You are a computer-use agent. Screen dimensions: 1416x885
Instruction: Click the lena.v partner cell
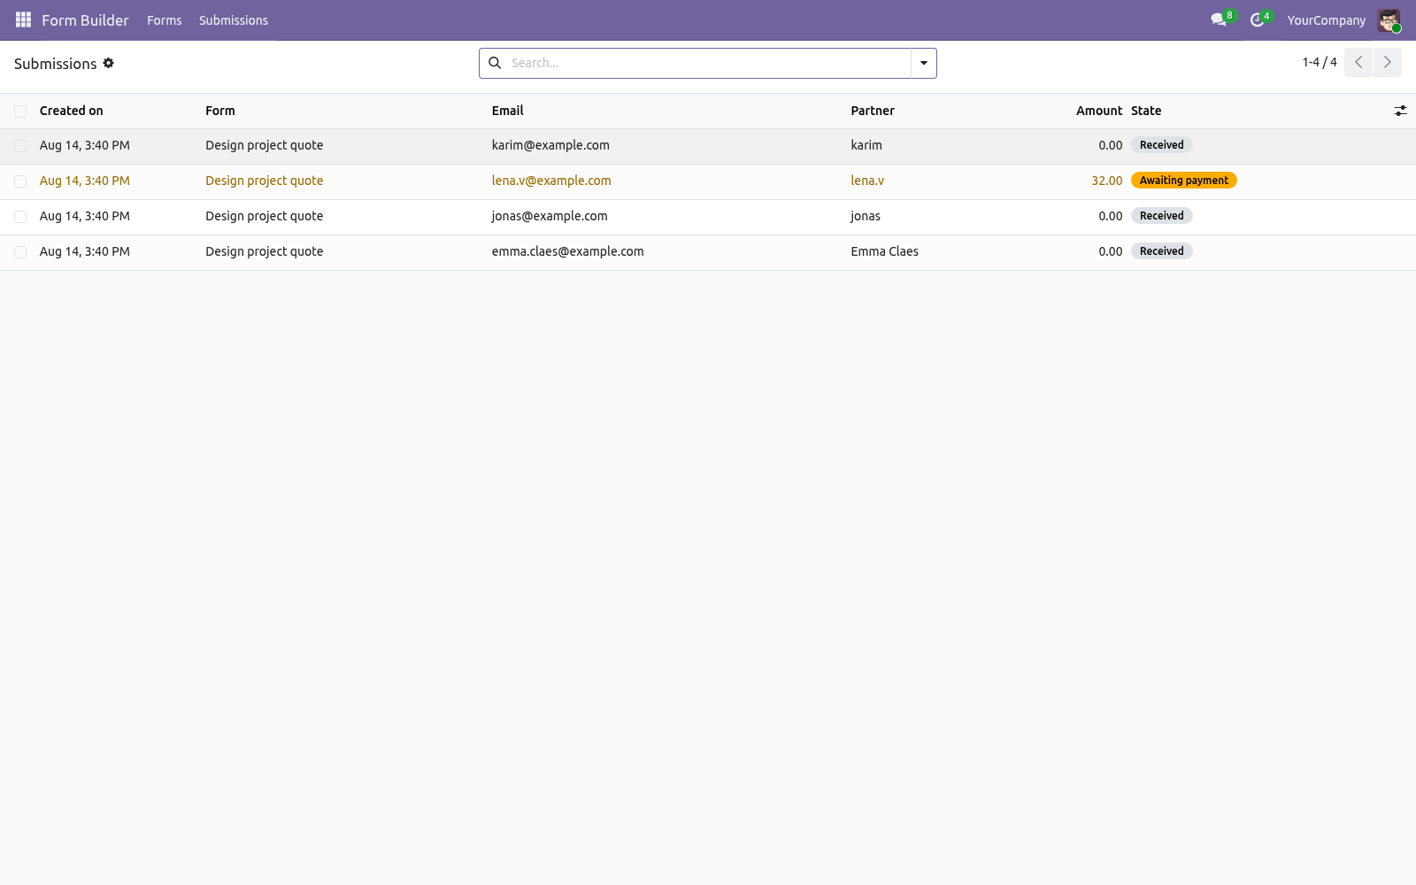[867, 181]
